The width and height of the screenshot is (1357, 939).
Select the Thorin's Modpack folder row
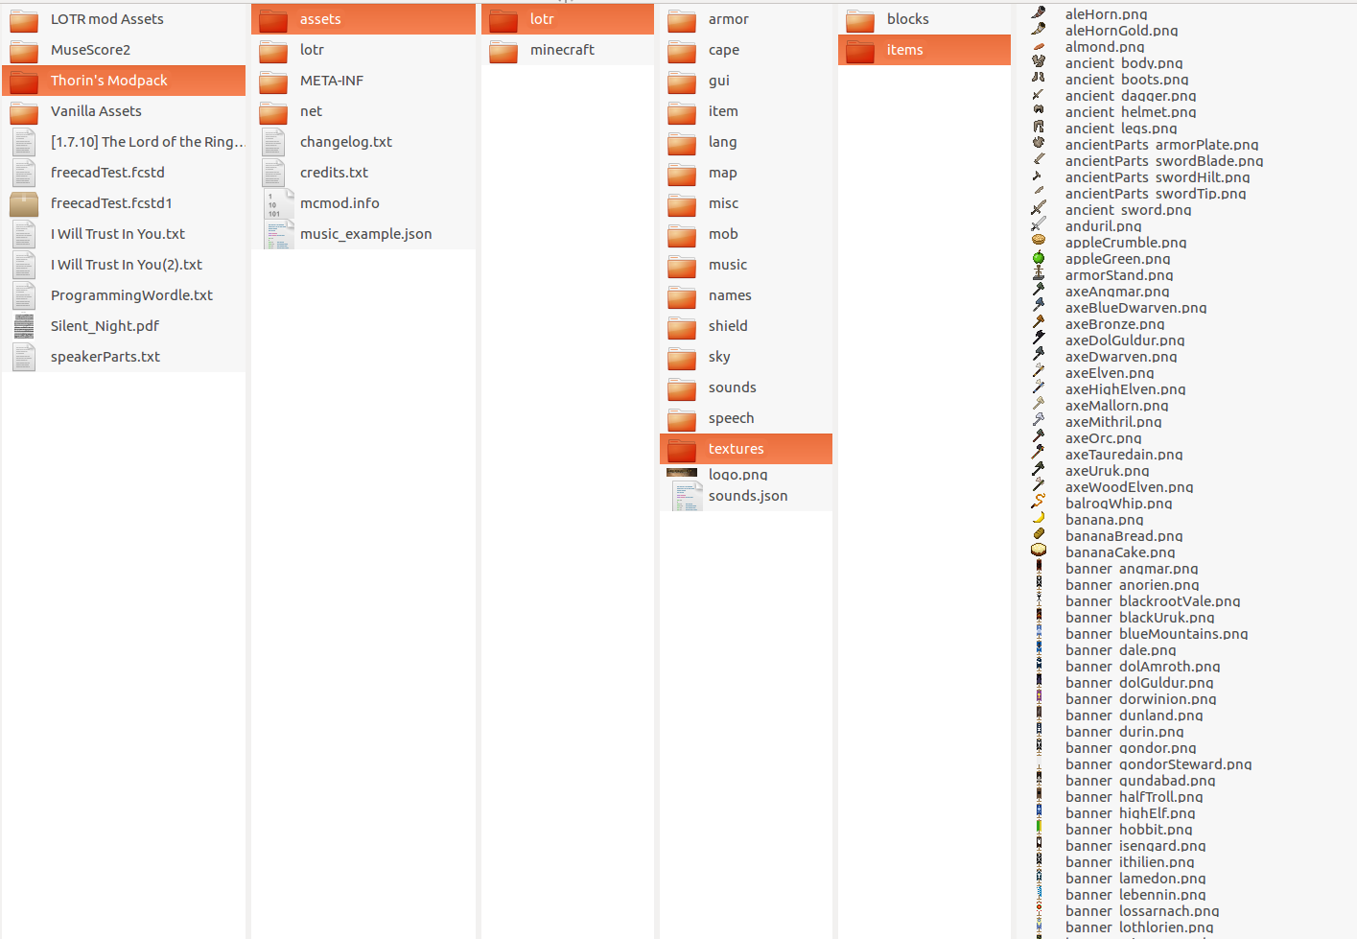124,81
